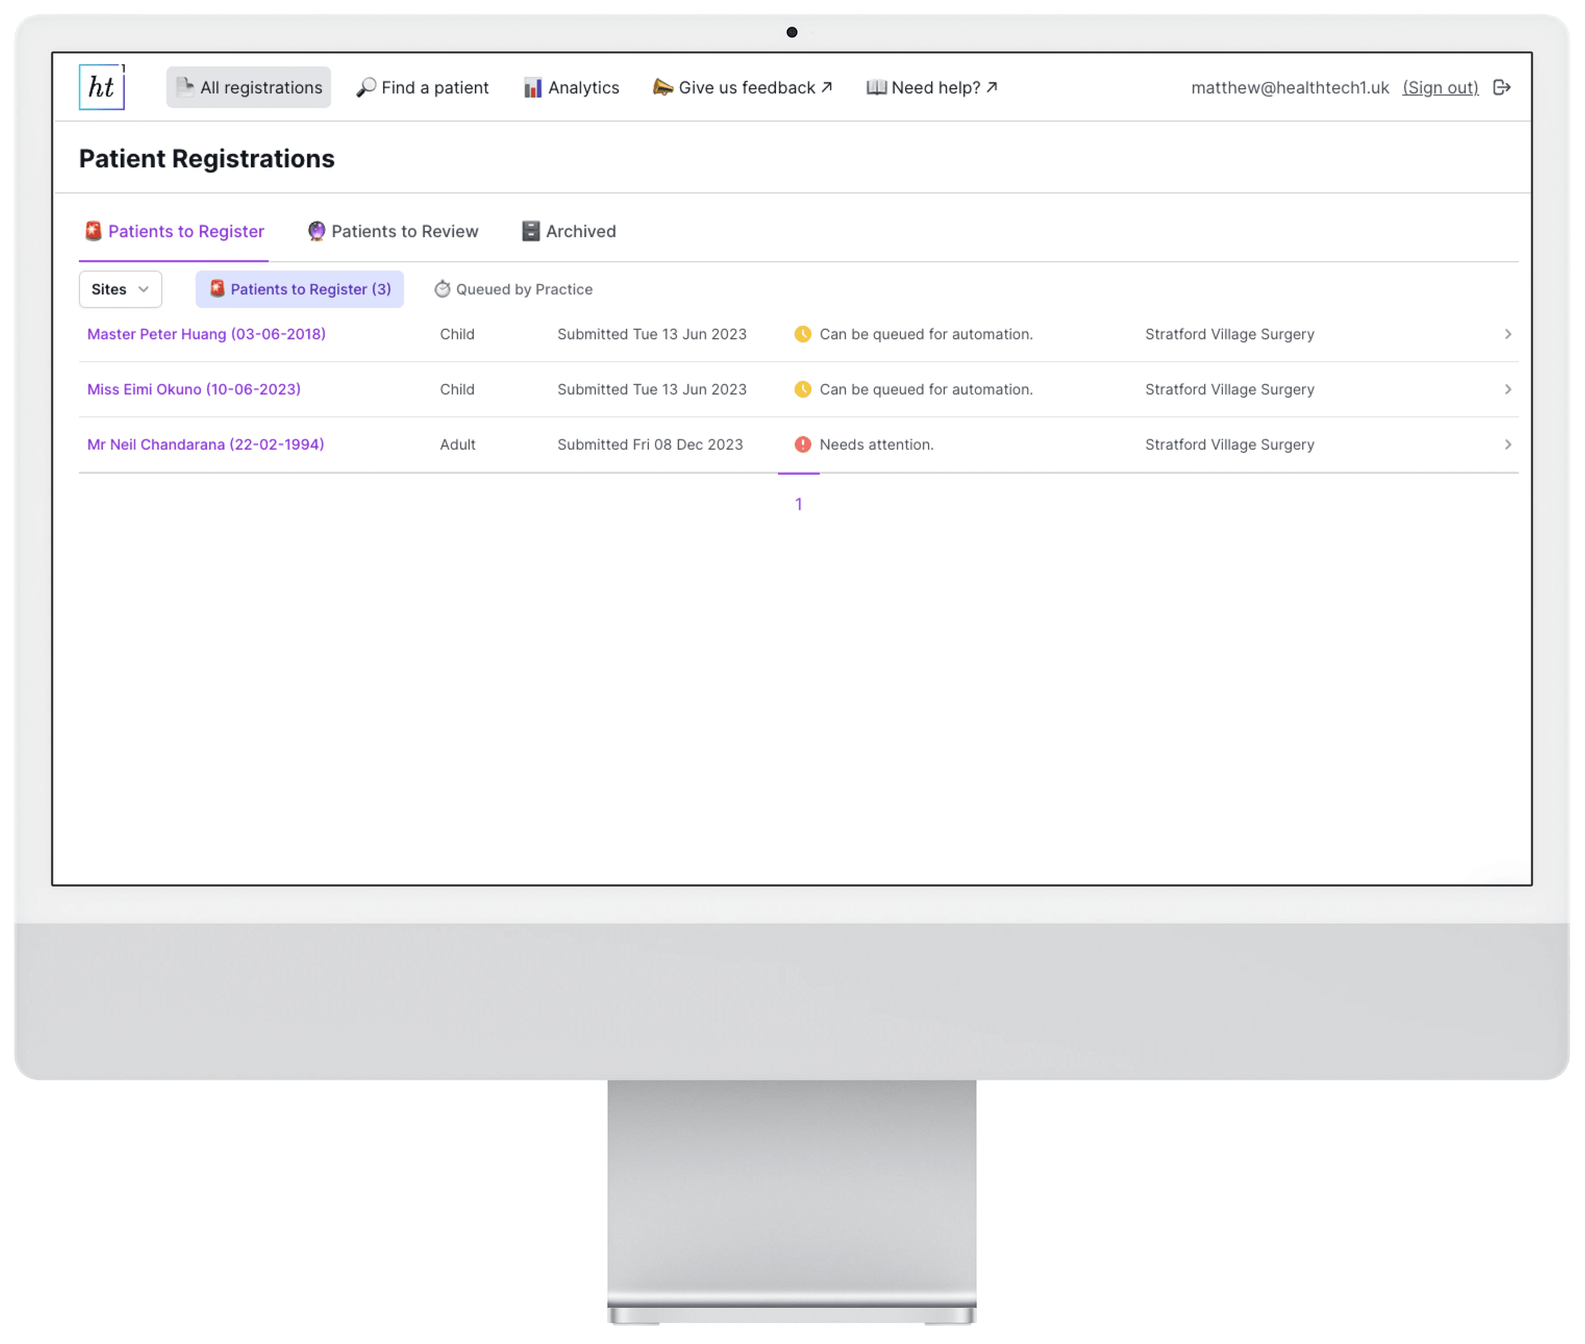This screenshot has width=1585, height=1344.
Task: Click the sign-out door icon at top right
Action: 1503,87
